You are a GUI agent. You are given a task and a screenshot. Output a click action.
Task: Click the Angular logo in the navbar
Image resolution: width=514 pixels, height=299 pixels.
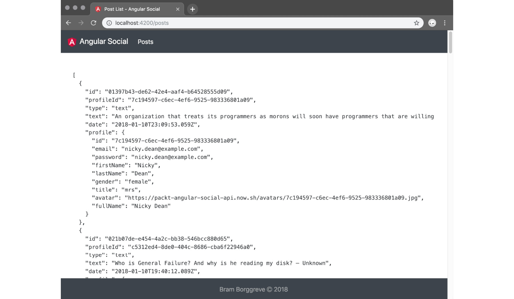pyautogui.click(x=72, y=42)
